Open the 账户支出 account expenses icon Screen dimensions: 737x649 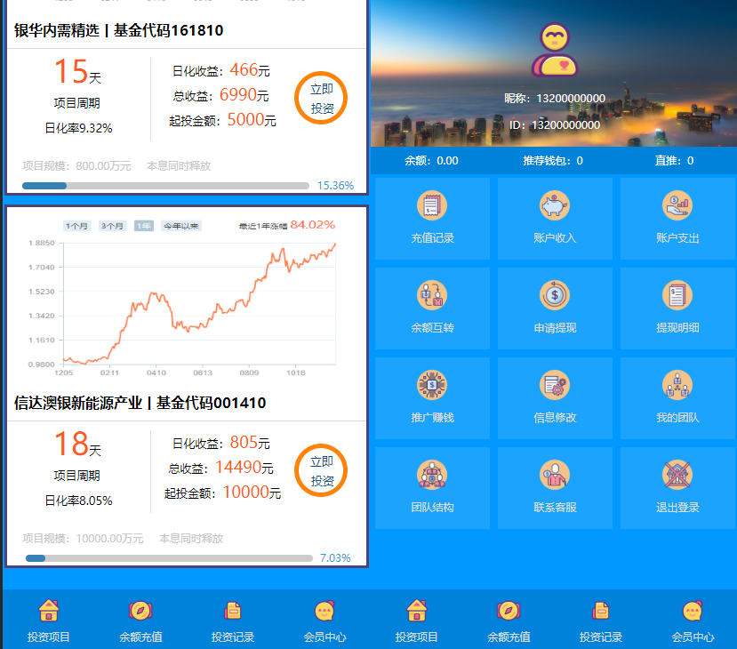point(677,206)
